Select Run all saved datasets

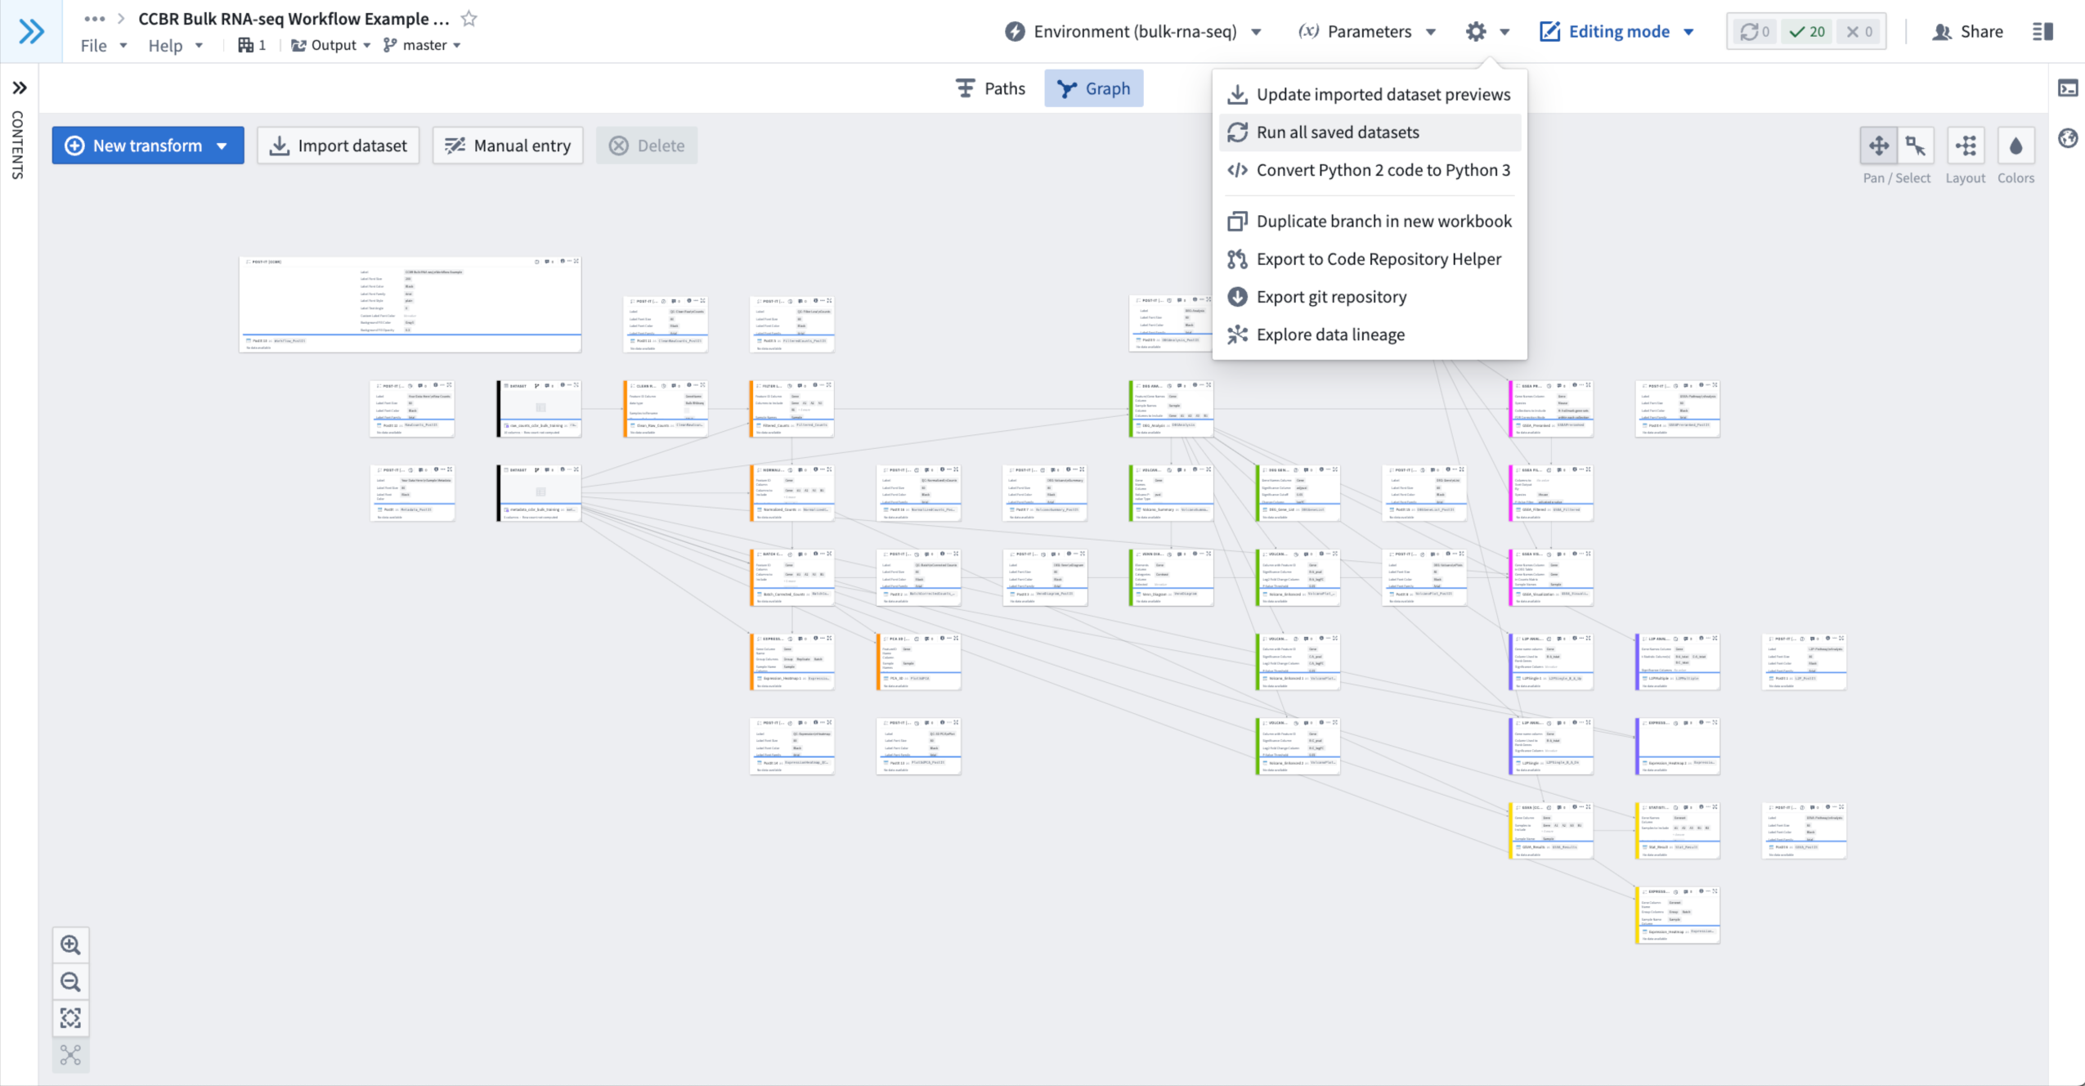point(1338,132)
